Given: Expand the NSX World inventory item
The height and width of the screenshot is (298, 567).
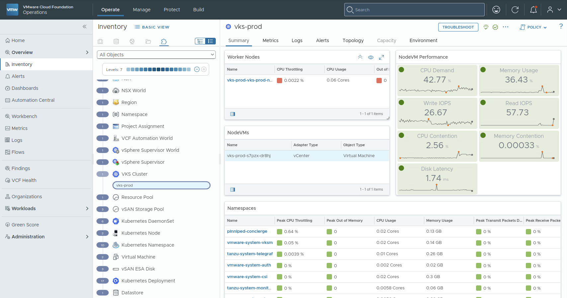Looking at the screenshot, I should [103, 90].
